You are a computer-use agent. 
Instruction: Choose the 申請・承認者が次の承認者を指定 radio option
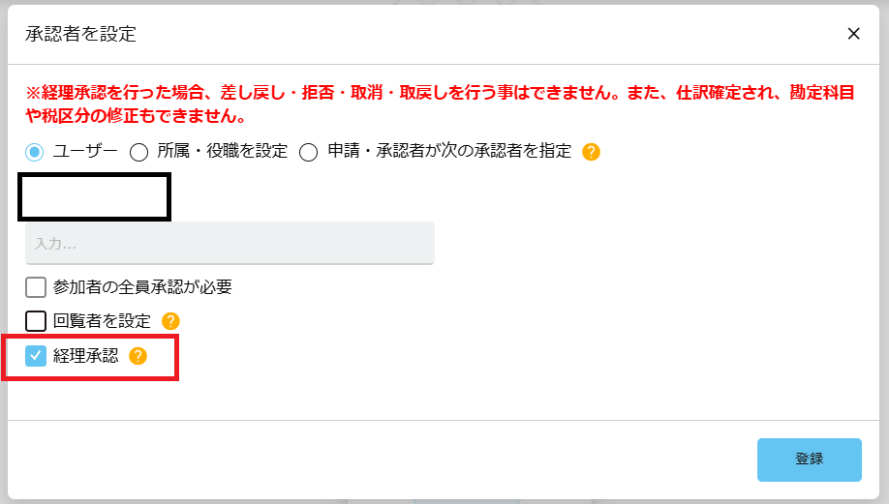(308, 152)
